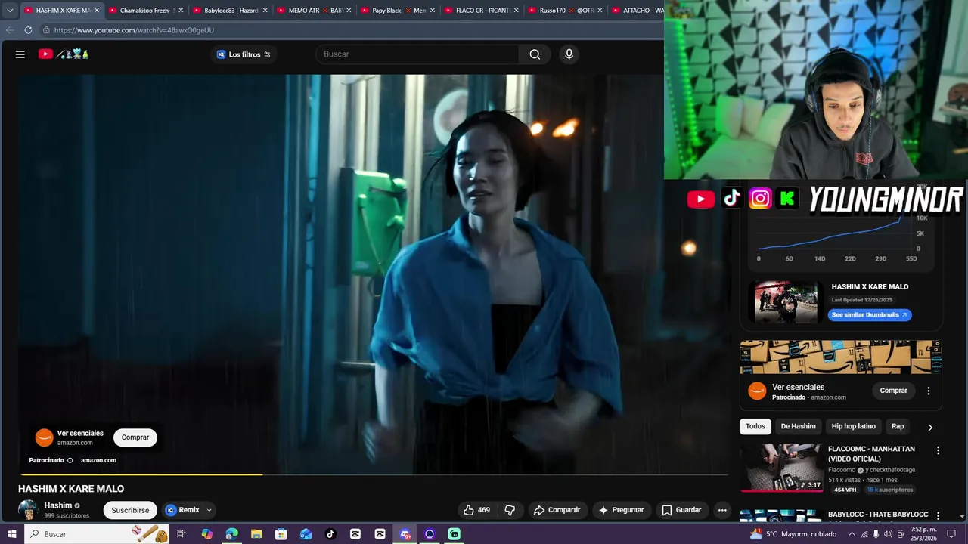Switch to the HASHIM X KARE MALO tab
The image size is (968, 544).
pos(63,11)
